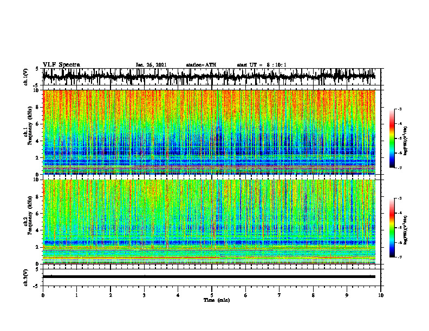Click the "4" tick on the time axis
Screen dimensions: 429x331
coord(178,295)
